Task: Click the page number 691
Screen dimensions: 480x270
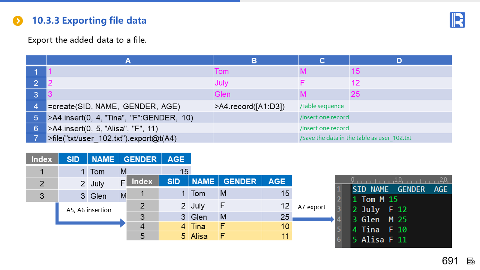Action: tap(450, 261)
